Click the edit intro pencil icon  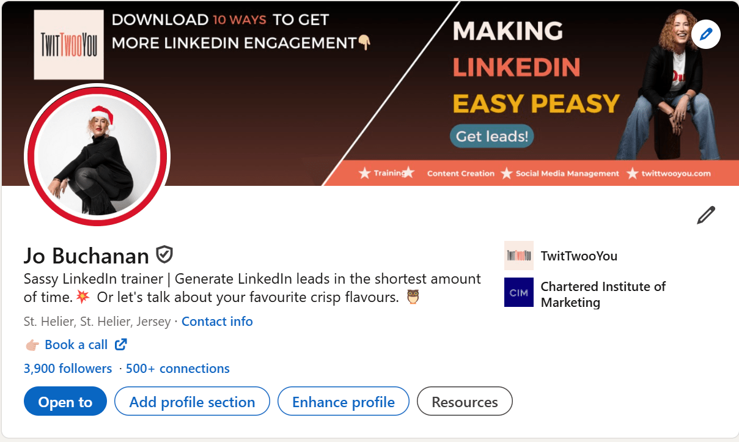(706, 215)
